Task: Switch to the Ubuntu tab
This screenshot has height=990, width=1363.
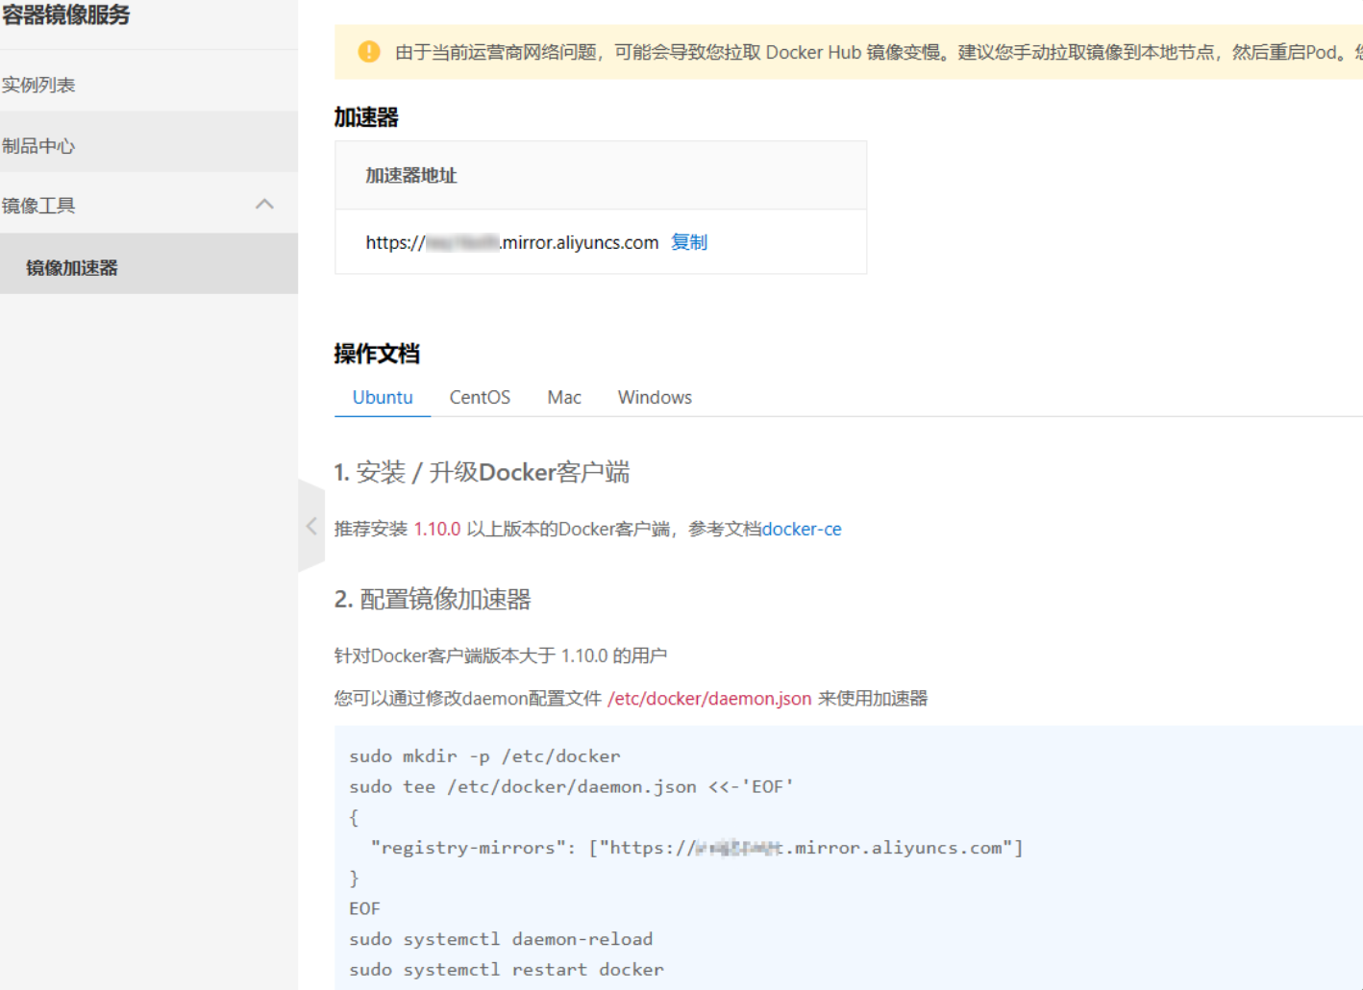Action: tap(383, 397)
